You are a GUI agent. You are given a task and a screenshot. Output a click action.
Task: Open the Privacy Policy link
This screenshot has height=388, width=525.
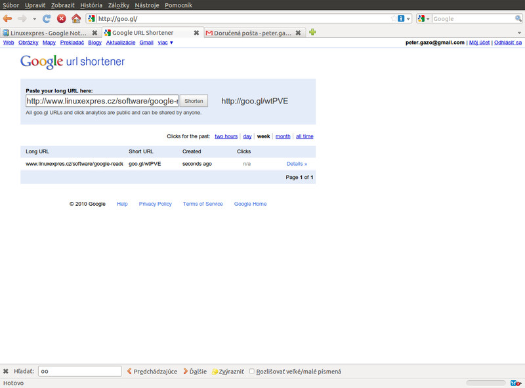tap(156, 204)
